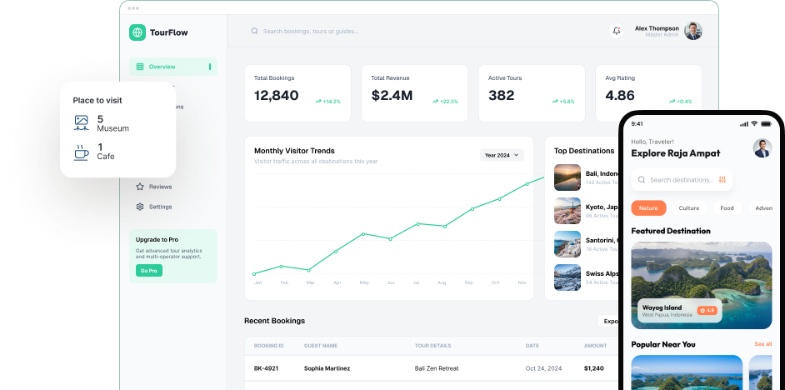Click the TOUR DETAILS column header
The image size is (785, 390).
point(433,346)
